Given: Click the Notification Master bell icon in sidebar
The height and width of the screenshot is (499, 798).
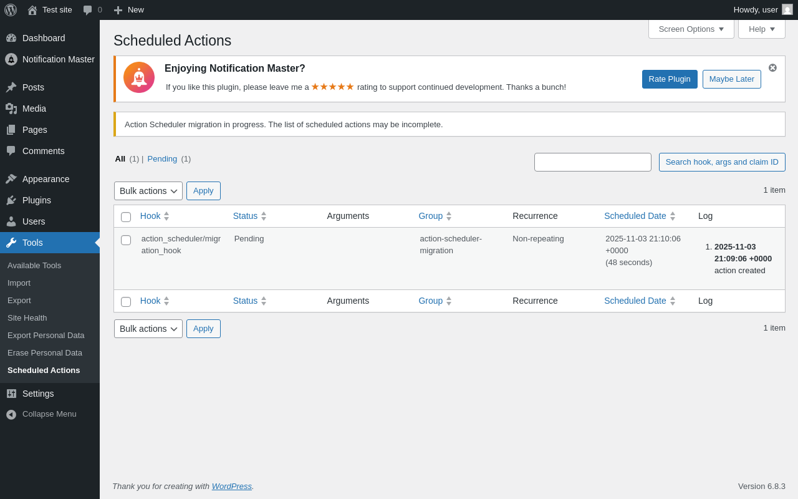Looking at the screenshot, I should 11,59.
